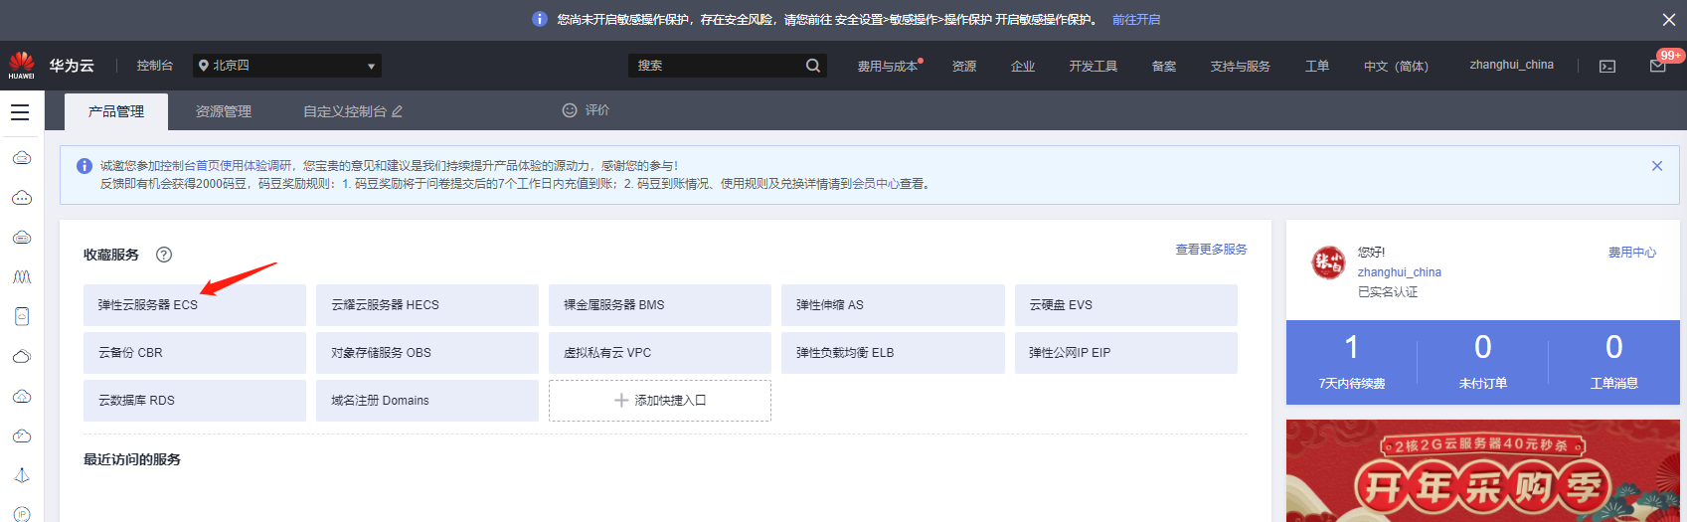Open the 裸金属服务器 BMS tile
Viewport: 1687px width, 522px height.
[x=660, y=305]
